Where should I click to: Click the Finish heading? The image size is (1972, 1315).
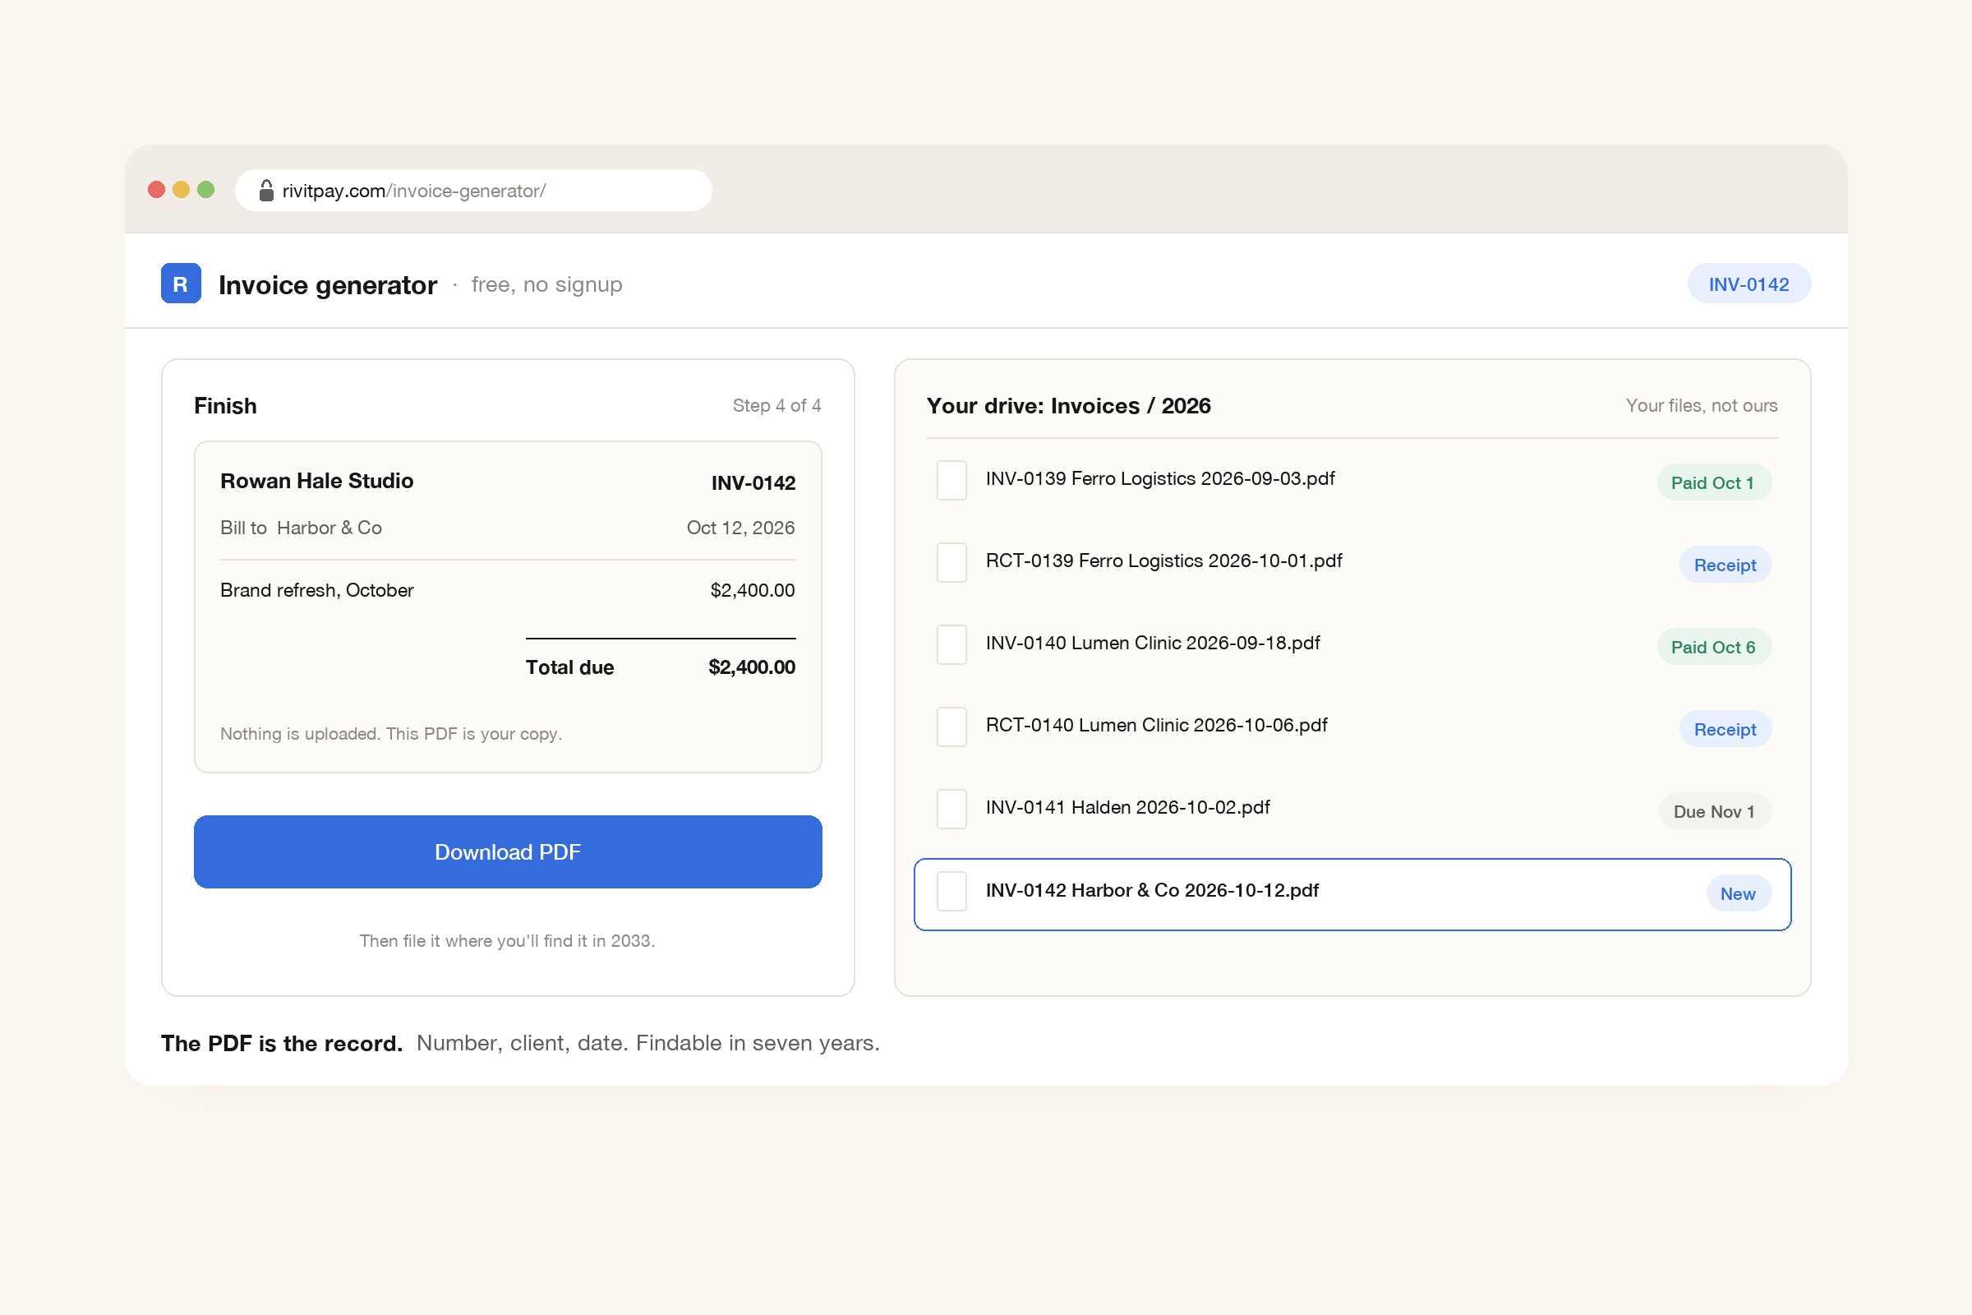(x=224, y=405)
